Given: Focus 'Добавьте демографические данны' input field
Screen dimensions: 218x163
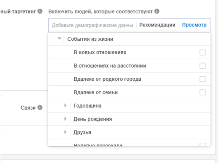Looking at the screenshot, I should click(92, 25).
